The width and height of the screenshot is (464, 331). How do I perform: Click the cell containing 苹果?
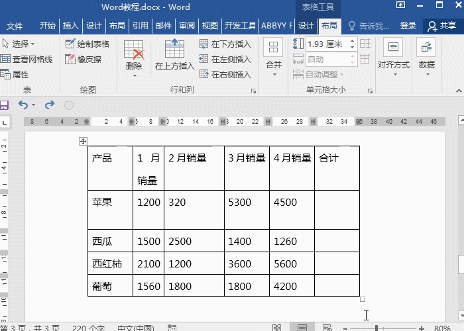(111, 210)
